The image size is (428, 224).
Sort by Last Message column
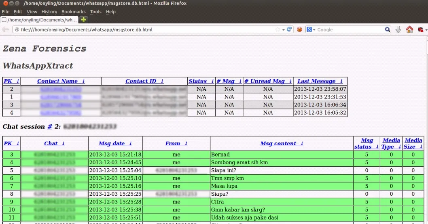320,81
